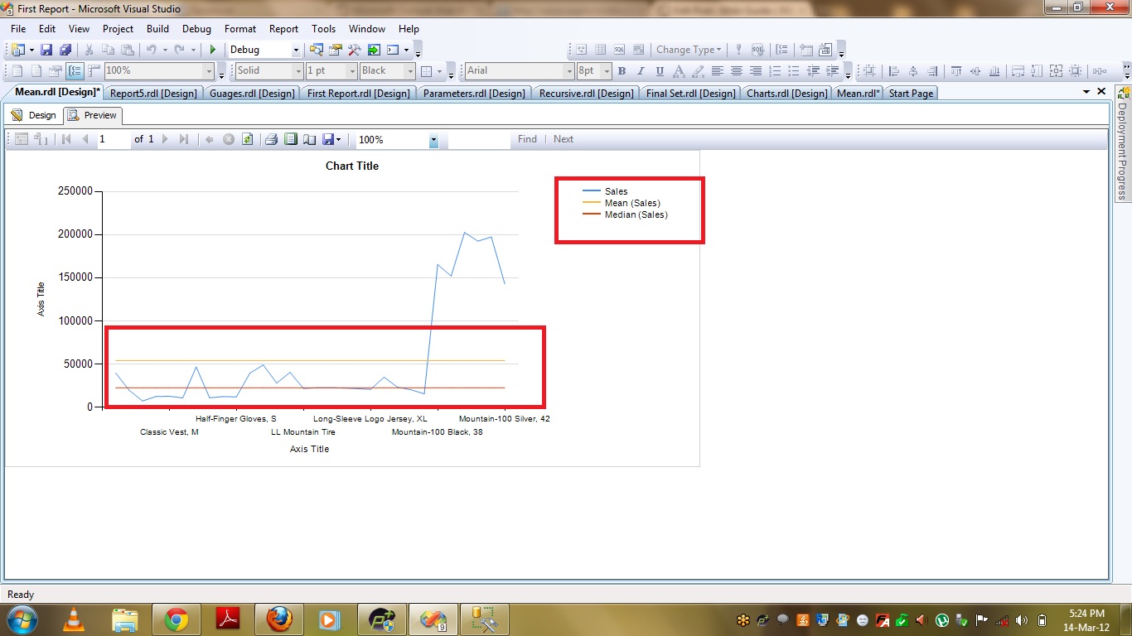Click the Save All icon
Image resolution: width=1132 pixels, height=636 pixels.
(x=65, y=51)
